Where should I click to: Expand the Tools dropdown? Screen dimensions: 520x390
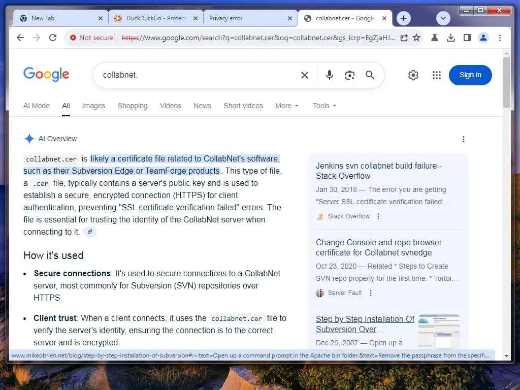324,106
